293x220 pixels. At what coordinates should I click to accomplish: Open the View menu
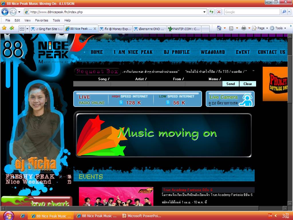27,20
